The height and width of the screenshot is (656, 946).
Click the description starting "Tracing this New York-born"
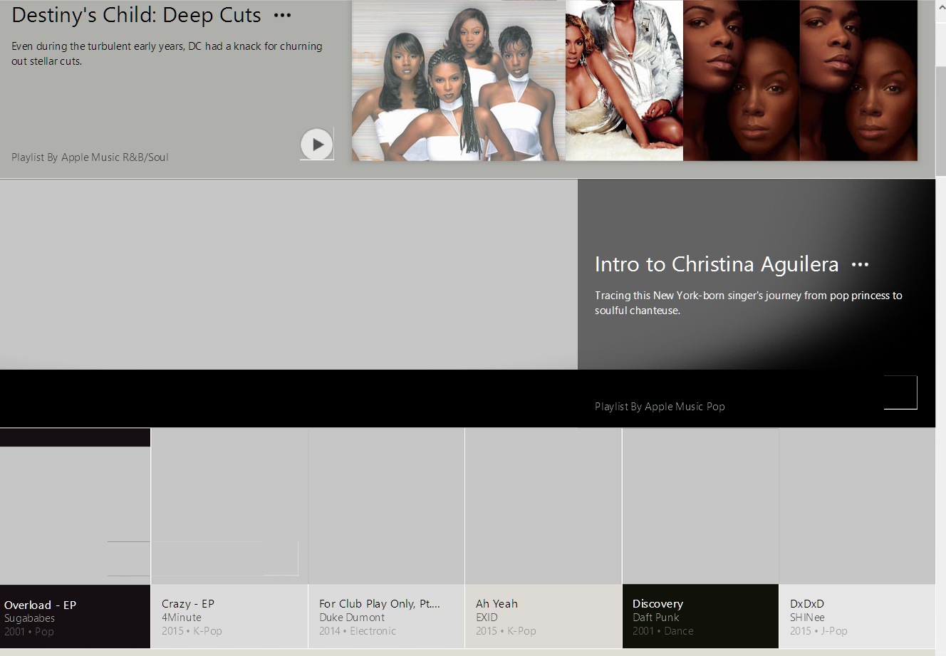point(749,303)
